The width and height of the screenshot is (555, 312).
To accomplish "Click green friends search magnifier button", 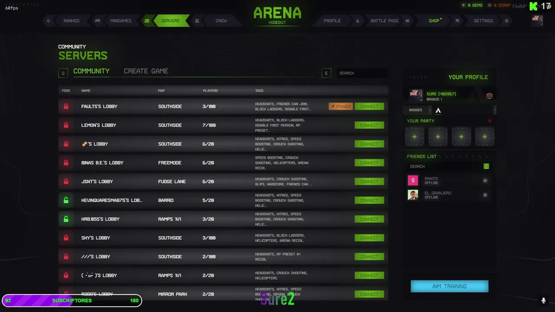I will (486, 166).
